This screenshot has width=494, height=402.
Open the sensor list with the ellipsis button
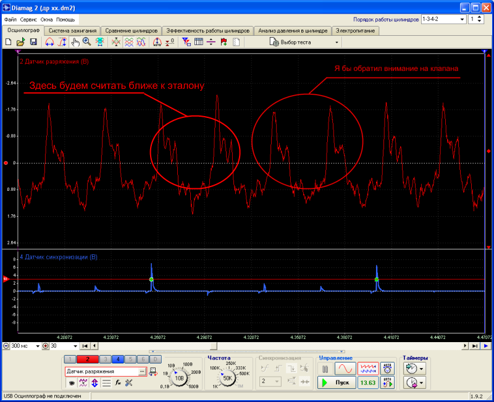[143, 372]
